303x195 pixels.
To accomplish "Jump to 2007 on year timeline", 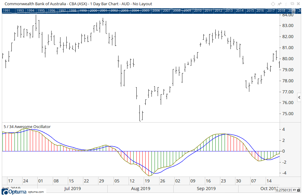I will point(166,10).
